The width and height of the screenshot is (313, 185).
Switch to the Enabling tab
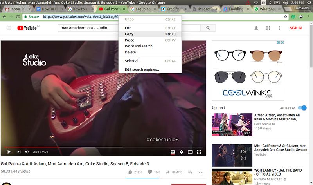[236, 9]
